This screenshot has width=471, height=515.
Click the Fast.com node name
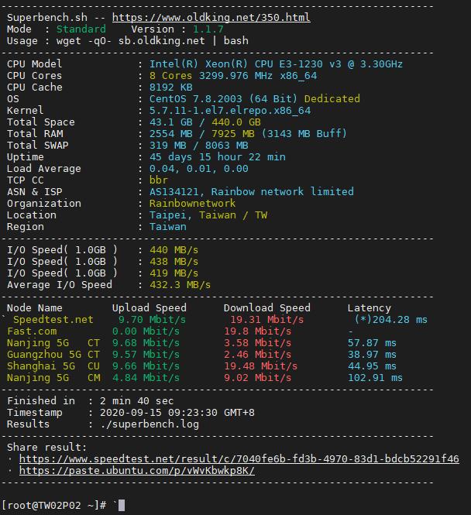click(x=32, y=331)
